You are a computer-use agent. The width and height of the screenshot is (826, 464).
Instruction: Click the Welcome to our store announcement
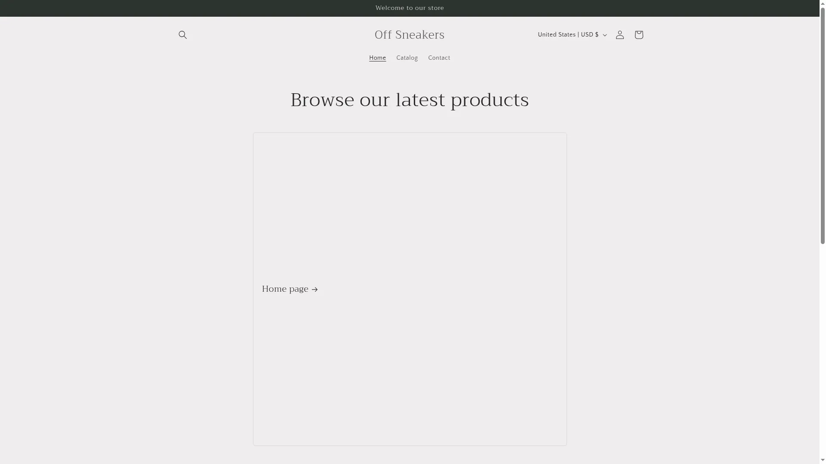tap(410, 8)
